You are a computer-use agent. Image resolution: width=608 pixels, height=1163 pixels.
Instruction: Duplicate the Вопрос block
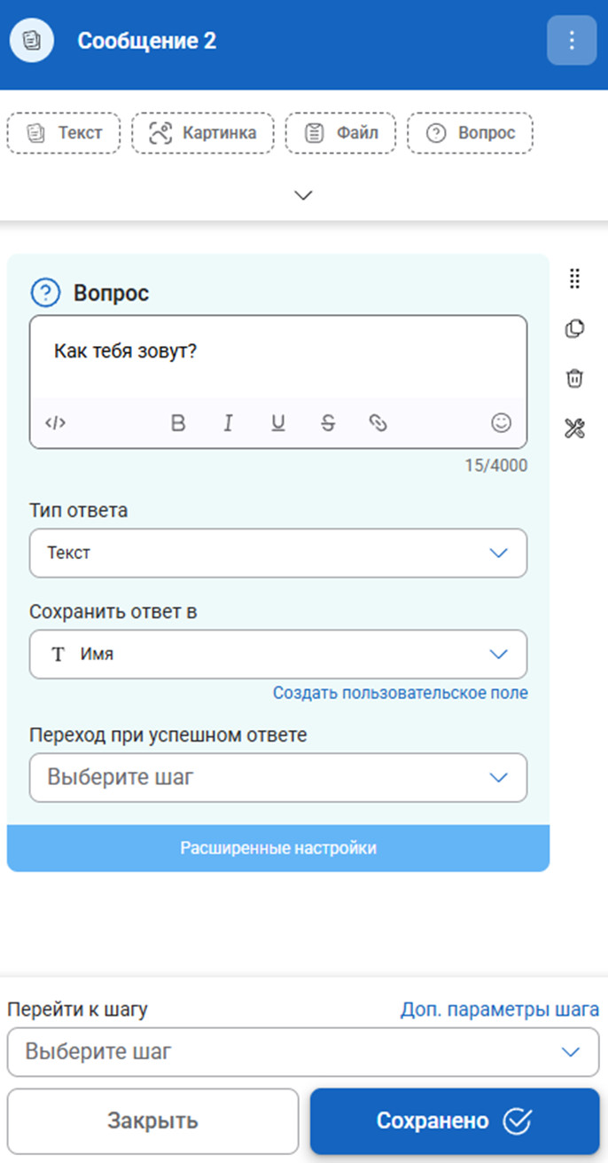[x=574, y=328]
